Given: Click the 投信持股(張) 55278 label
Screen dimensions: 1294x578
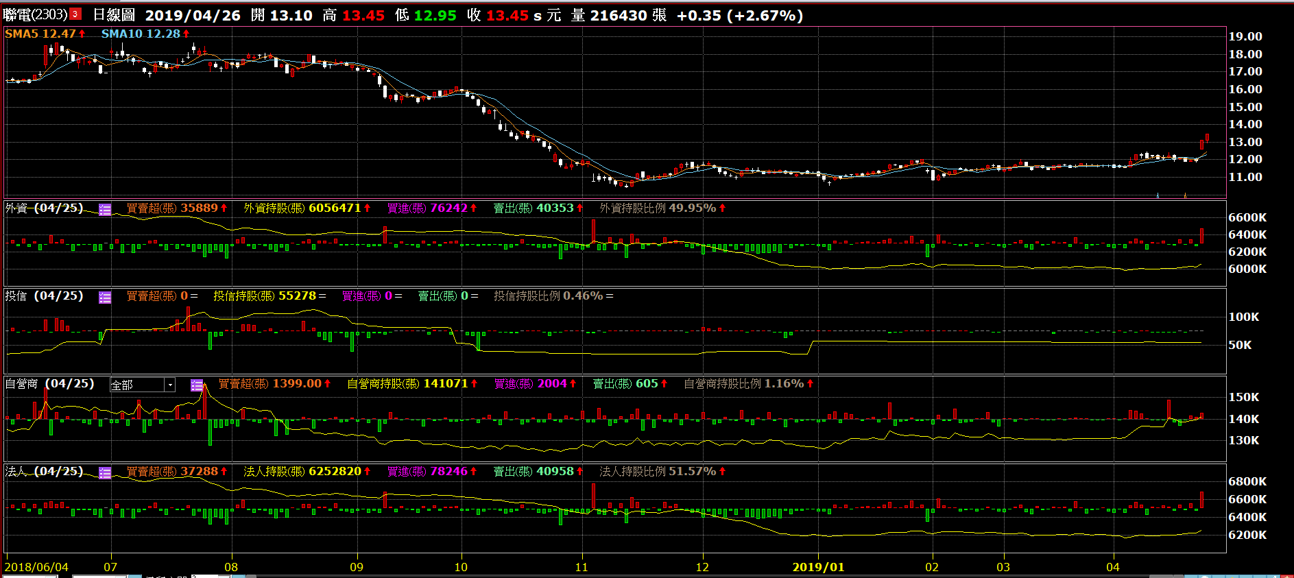Looking at the screenshot, I should (x=269, y=296).
